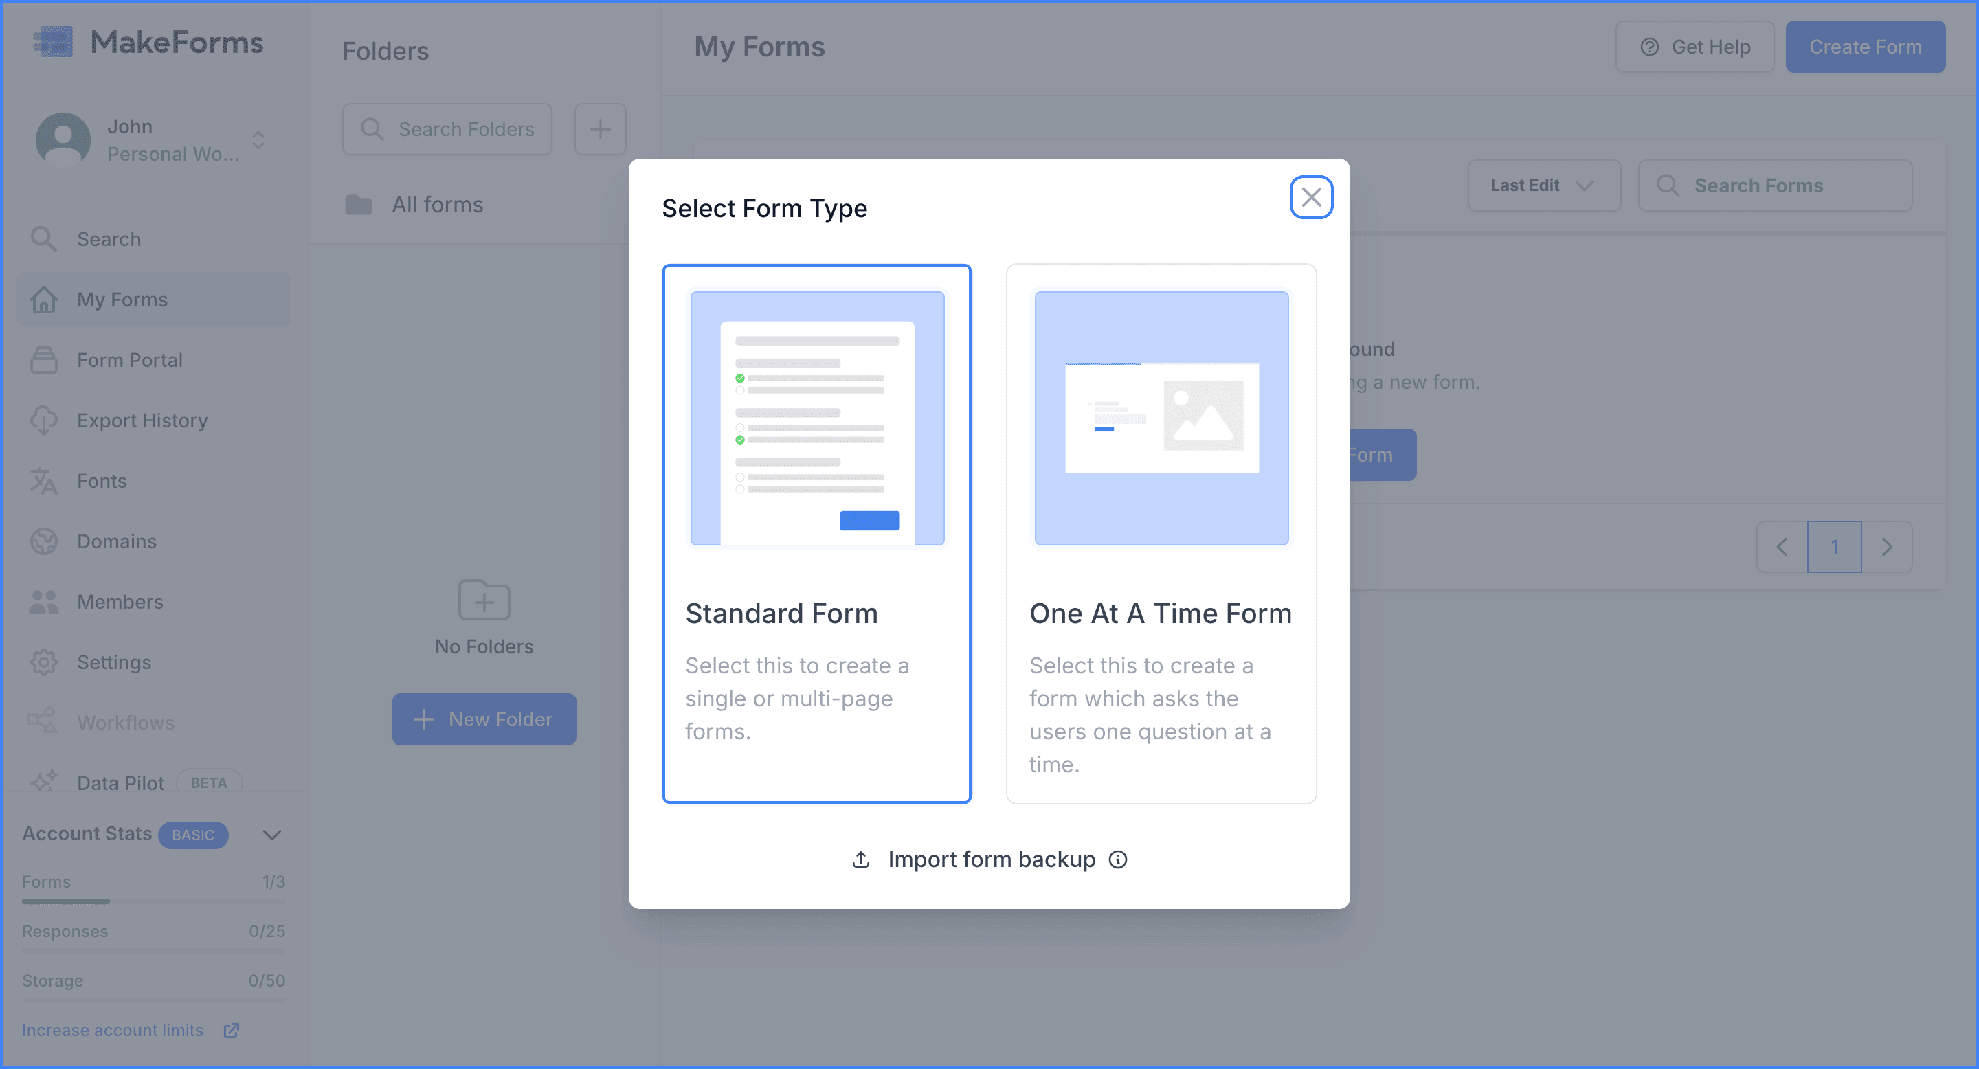Collapse the Account Stats section chevron
The height and width of the screenshot is (1069, 1979).
coord(272,835)
